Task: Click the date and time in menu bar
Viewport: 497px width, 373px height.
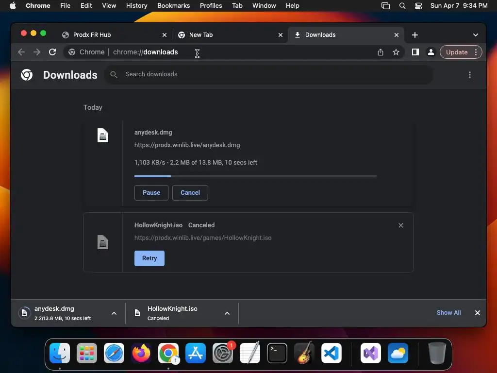Action: (x=459, y=6)
